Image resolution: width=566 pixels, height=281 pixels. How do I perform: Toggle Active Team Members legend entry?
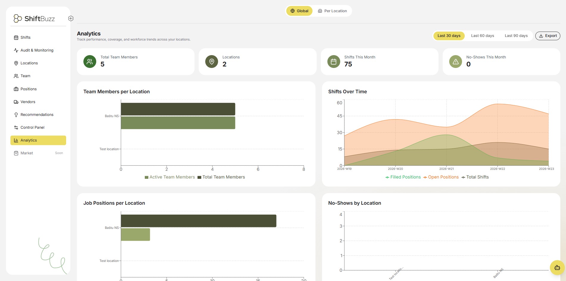pyautogui.click(x=170, y=177)
